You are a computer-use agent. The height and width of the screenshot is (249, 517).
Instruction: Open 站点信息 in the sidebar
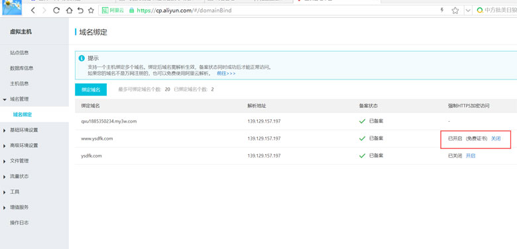pos(19,53)
